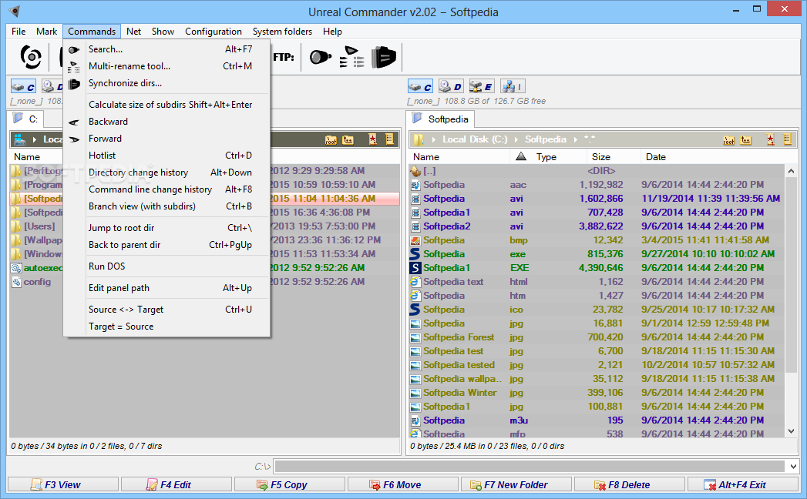The image size is (807, 499).
Task: Open the network drive icon in the right panel
Action: pyautogui.click(x=512, y=86)
